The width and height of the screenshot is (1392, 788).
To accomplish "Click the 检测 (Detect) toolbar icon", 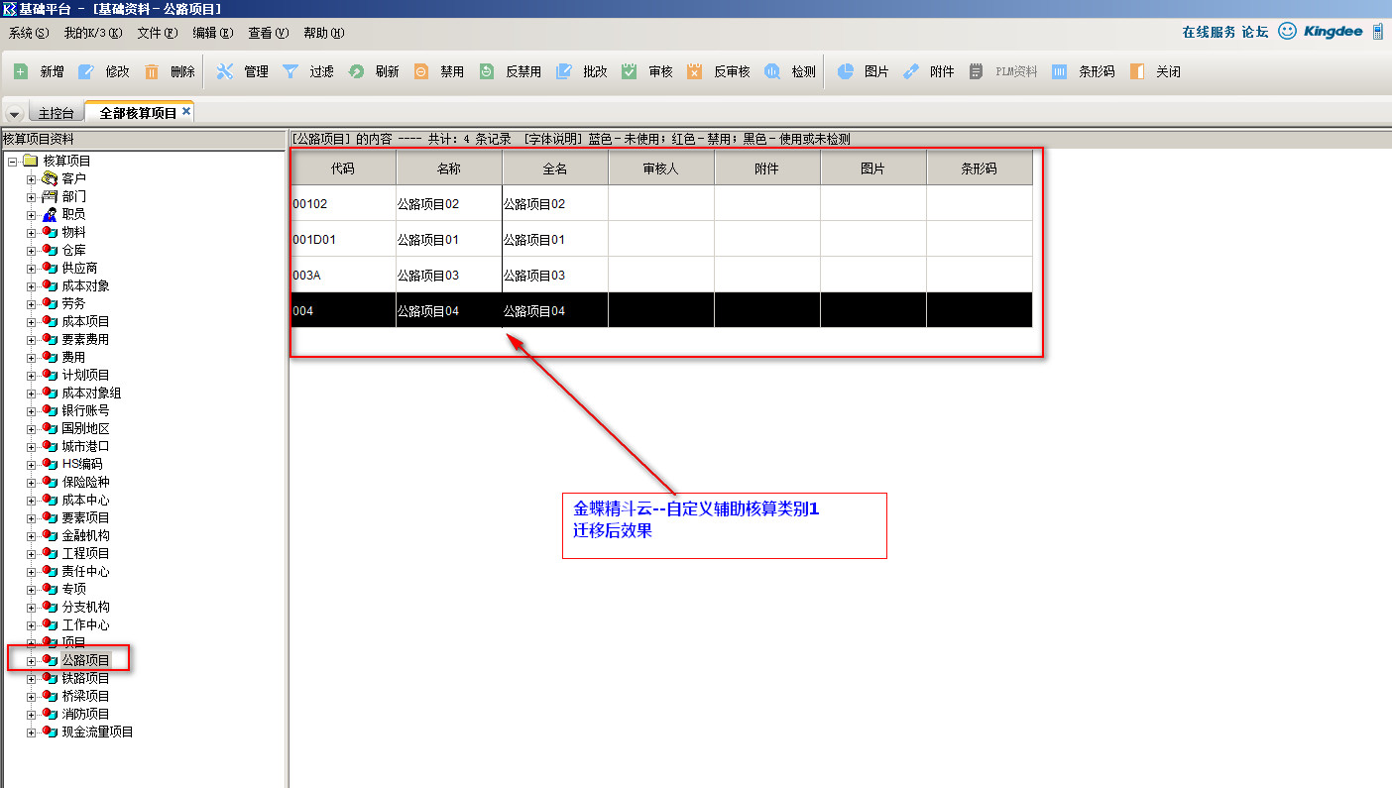I will 772,71.
